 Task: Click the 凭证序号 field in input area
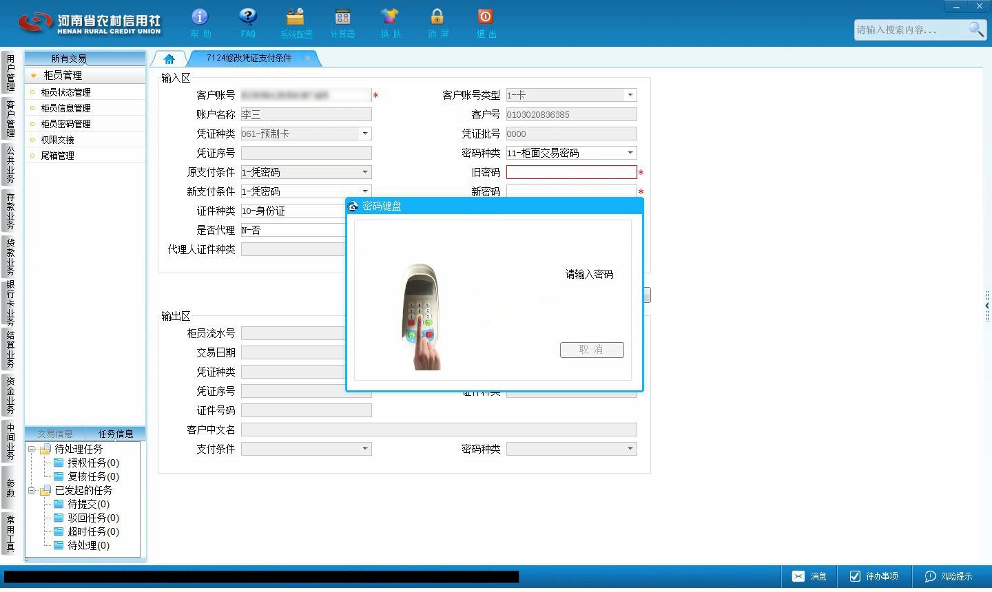pyautogui.click(x=306, y=153)
